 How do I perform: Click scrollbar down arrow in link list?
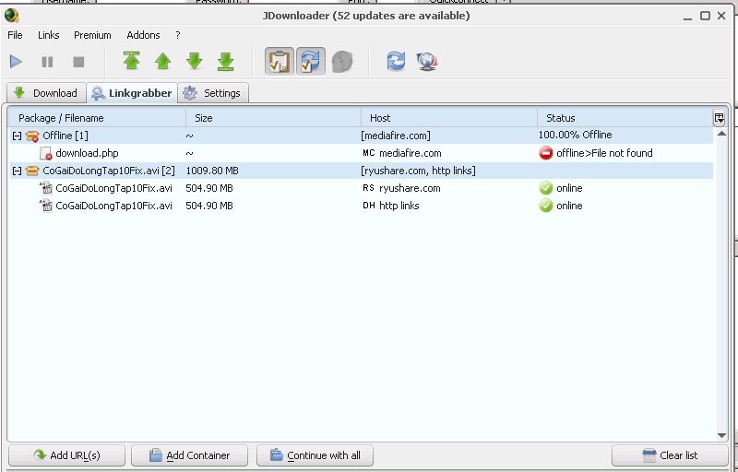721,436
